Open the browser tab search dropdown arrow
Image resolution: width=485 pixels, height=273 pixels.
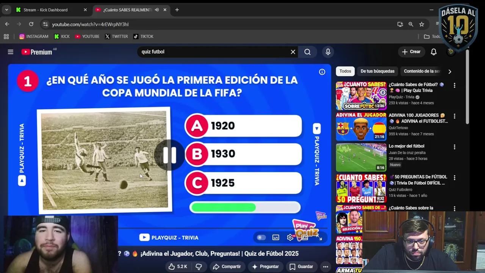coord(6,10)
